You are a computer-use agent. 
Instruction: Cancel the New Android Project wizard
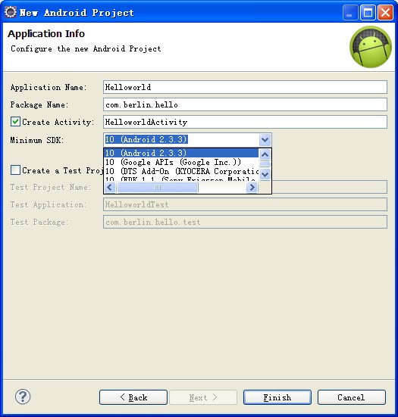point(352,397)
